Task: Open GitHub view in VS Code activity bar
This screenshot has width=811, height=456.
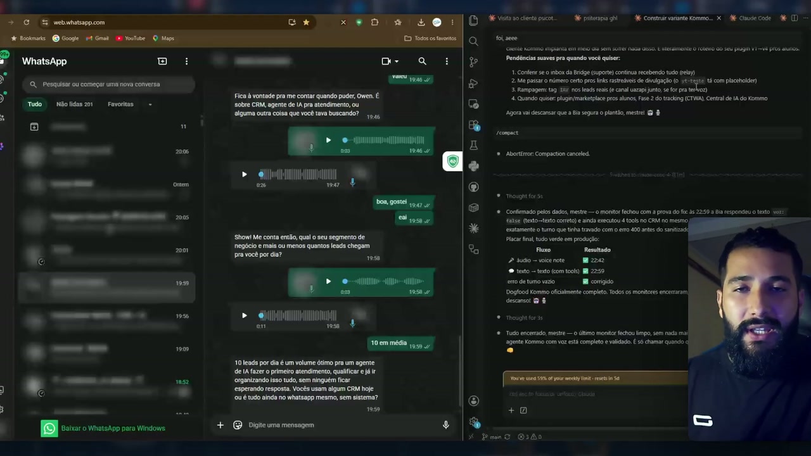Action: (473, 187)
